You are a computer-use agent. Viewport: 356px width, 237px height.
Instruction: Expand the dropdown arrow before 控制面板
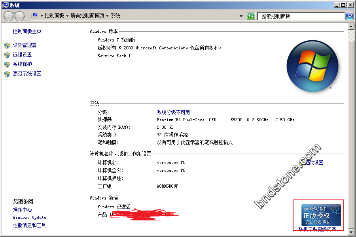42,16
